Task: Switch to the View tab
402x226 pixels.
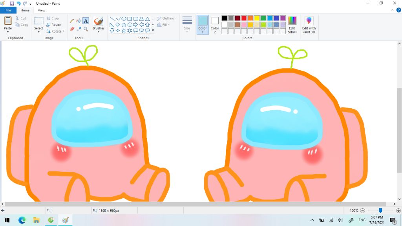Action: (42, 10)
